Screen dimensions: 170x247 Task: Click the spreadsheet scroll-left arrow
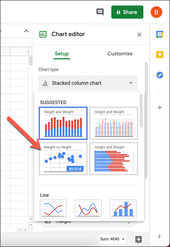click(20, 230)
